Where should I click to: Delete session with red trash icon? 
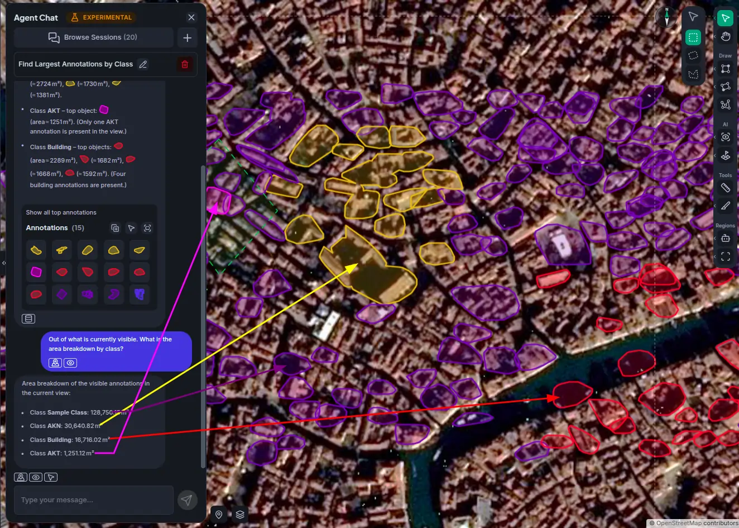click(185, 64)
